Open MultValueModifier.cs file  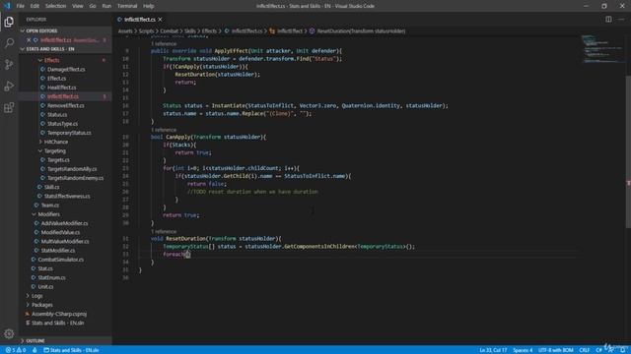click(x=65, y=241)
